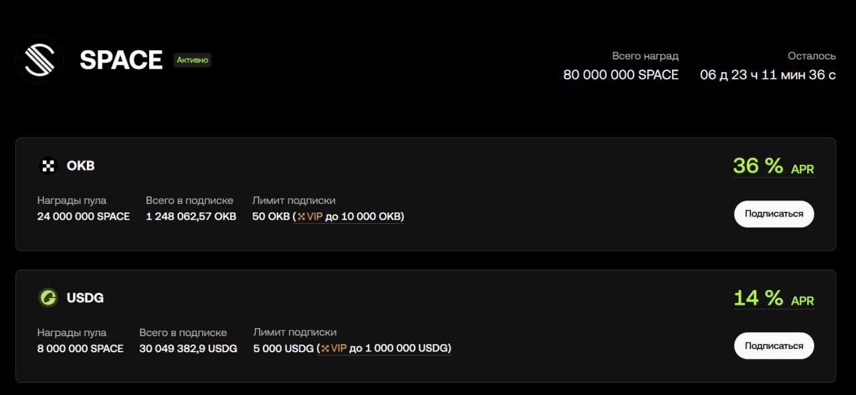Click the VIP icon in OKB limit
This screenshot has height=395, width=856.
[x=301, y=217]
